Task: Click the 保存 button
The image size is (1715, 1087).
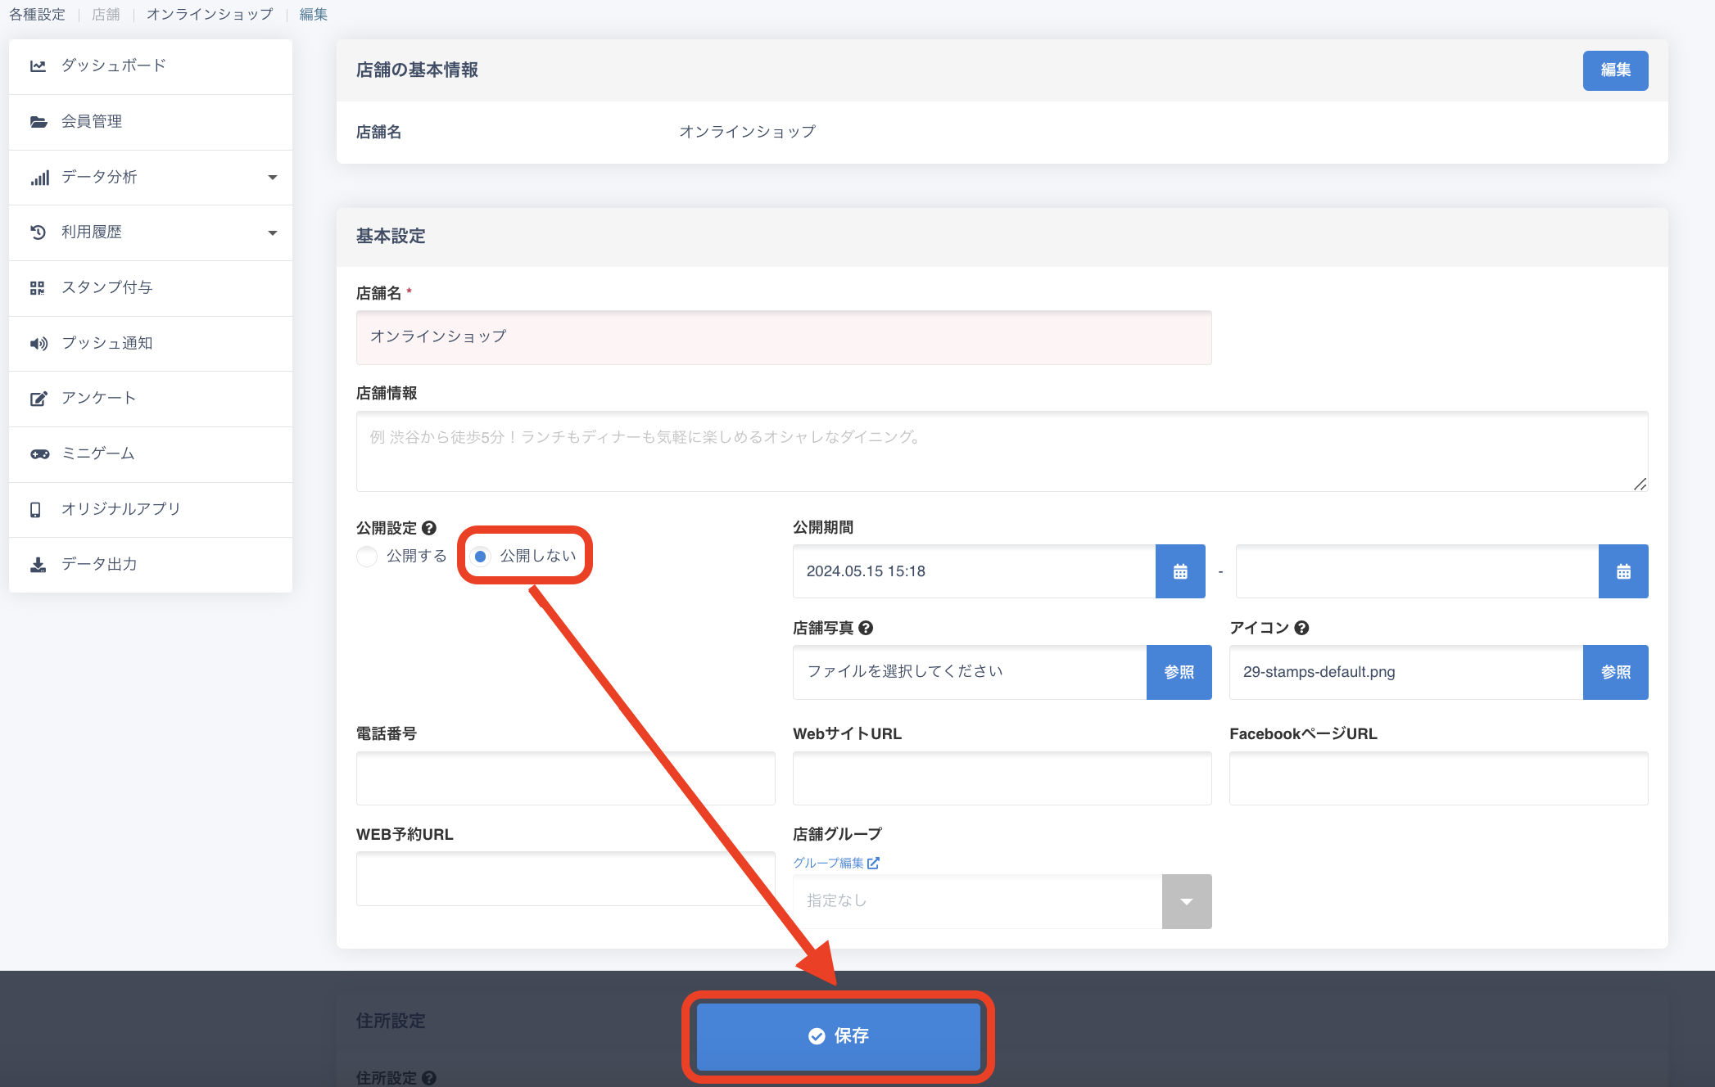Action: [838, 1036]
